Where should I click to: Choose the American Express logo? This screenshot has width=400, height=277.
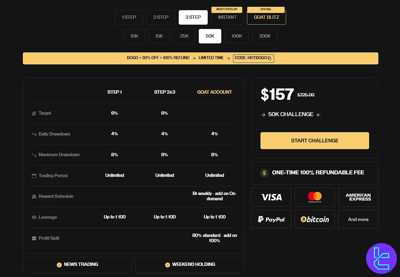pyautogui.click(x=358, y=197)
